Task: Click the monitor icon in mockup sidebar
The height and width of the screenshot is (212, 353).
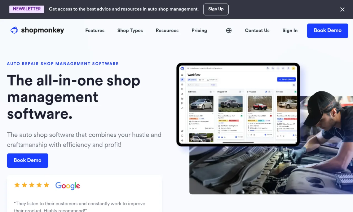Action: tap(182, 136)
